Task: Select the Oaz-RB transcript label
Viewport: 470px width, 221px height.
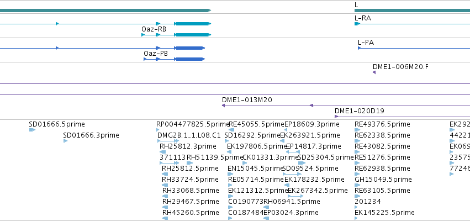Action: pyautogui.click(x=154, y=29)
